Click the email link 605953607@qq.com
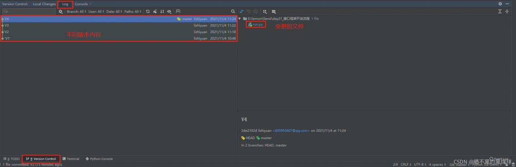The image size is (516, 167). point(291,130)
